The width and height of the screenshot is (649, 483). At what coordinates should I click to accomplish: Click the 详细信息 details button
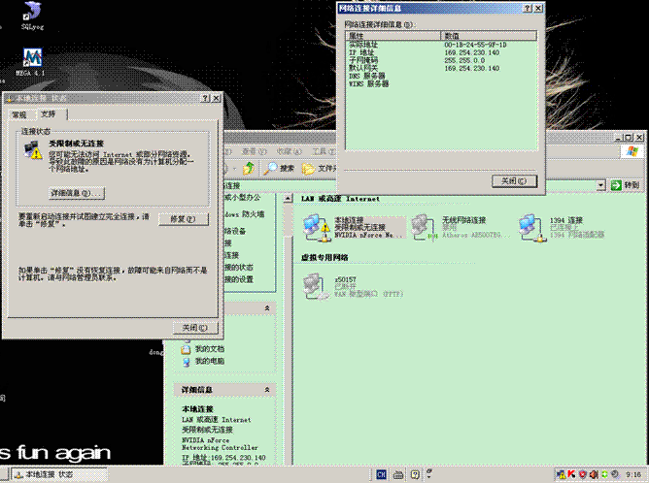coord(76,193)
